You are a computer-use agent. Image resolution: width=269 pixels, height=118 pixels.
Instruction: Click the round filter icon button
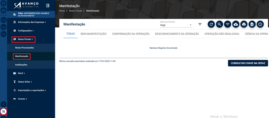click(x=228, y=24)
